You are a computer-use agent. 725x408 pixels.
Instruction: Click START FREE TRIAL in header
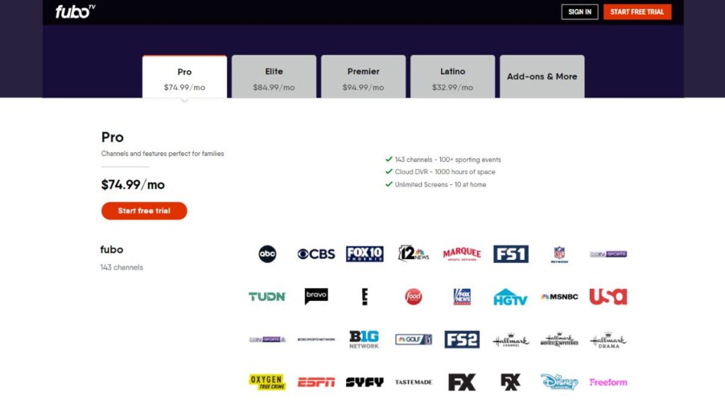click(637, 12)
